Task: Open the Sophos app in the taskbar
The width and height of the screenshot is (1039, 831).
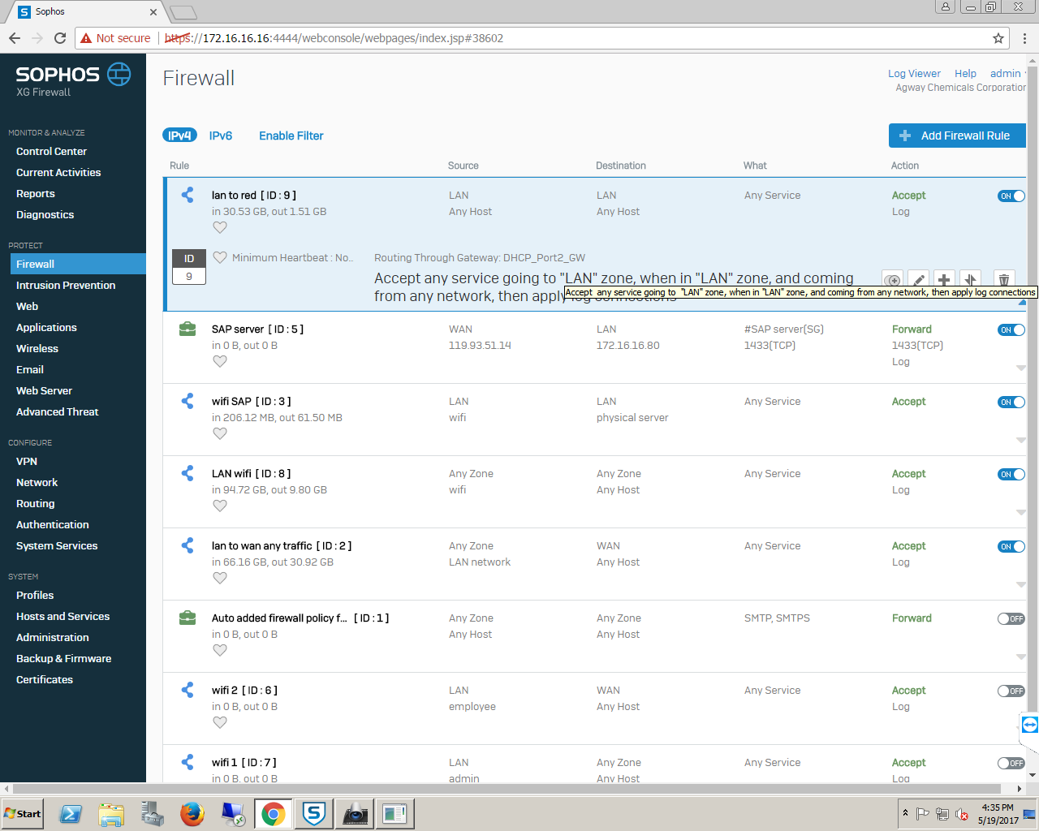Action: click(x=314, y=813)
